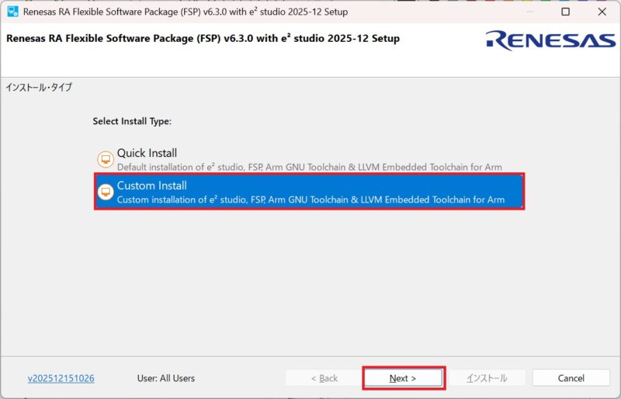
Task: Click the "Select Install Type:" heading
Action: click(132, 121)
